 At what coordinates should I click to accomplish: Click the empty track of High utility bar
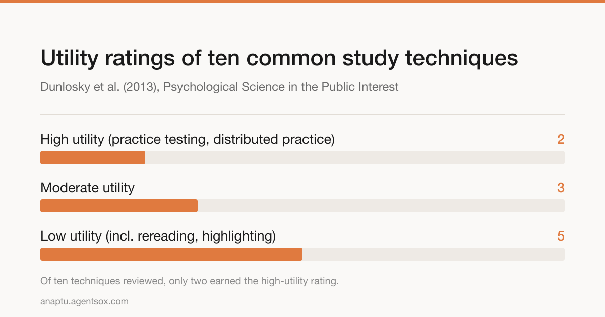[355, 157]
